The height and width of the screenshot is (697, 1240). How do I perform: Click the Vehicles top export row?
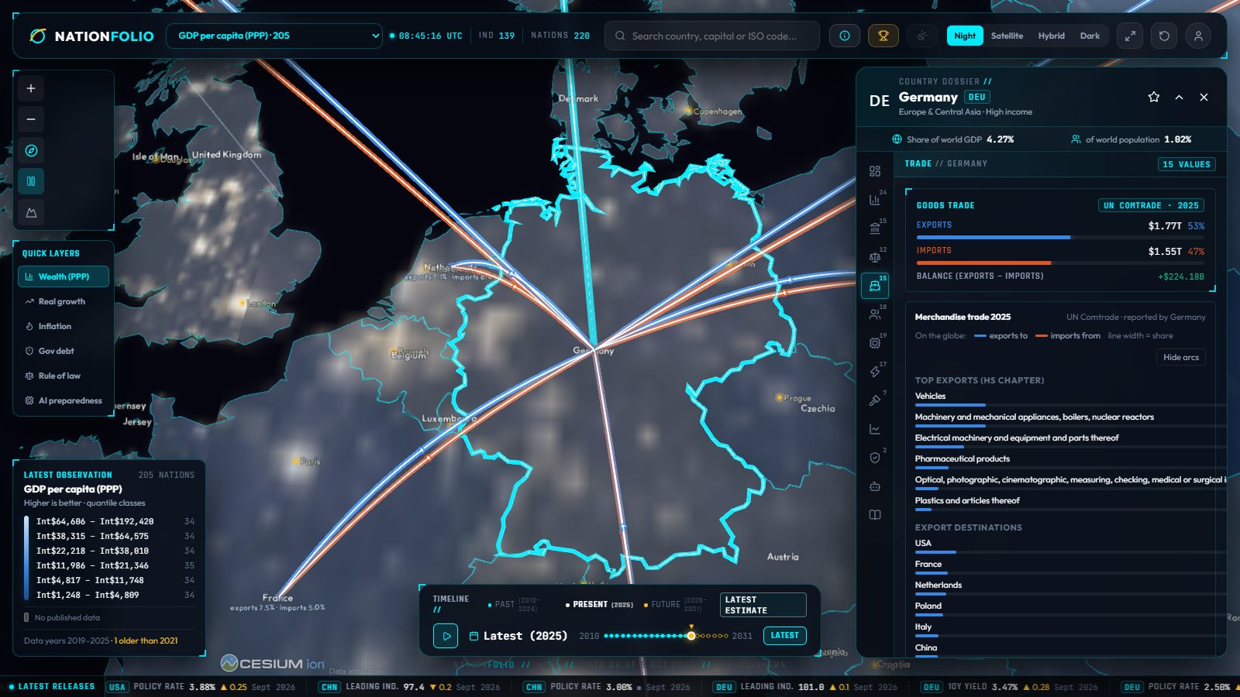1069,400
